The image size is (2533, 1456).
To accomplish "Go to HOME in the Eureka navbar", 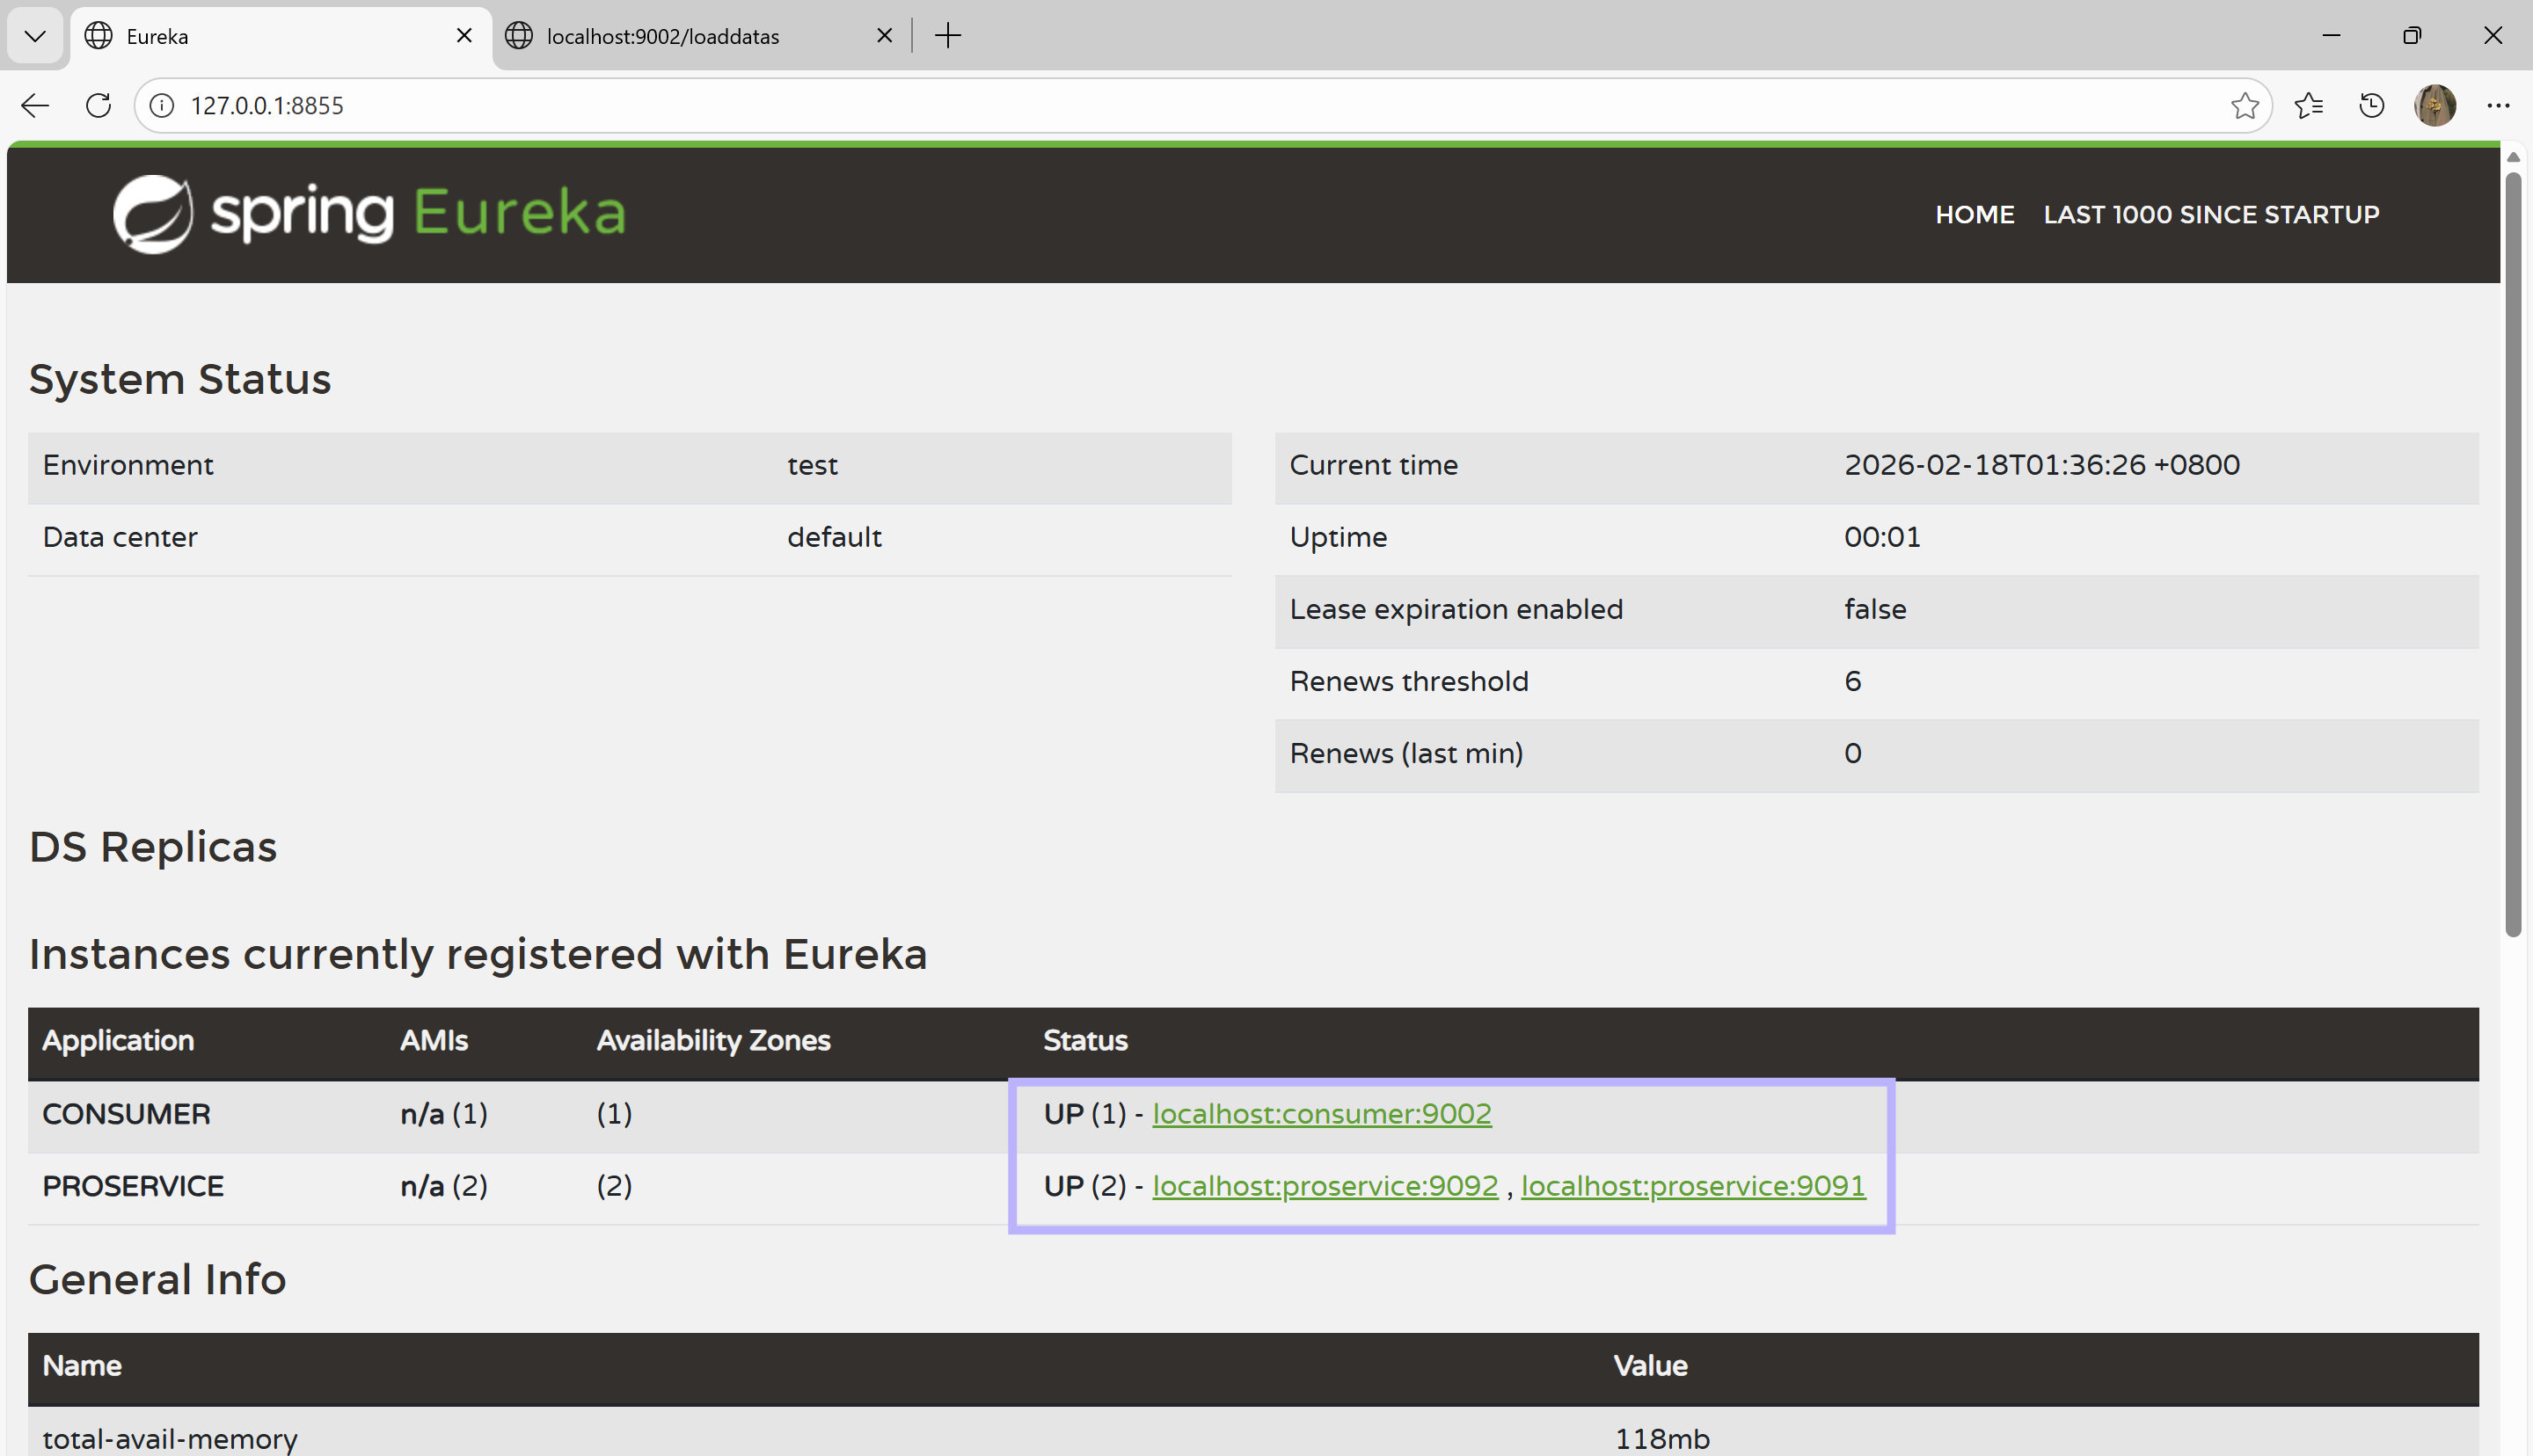I will [1974, 214].
